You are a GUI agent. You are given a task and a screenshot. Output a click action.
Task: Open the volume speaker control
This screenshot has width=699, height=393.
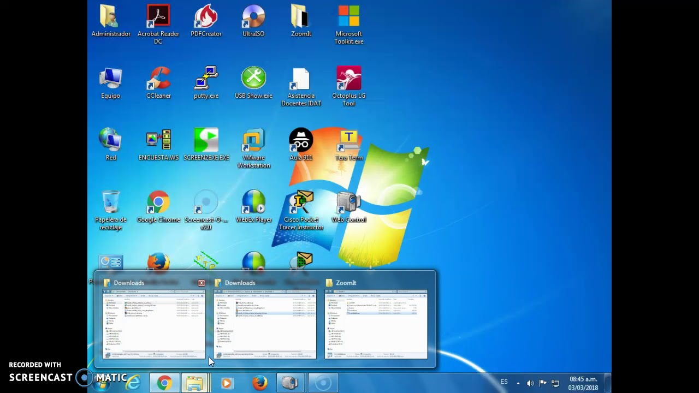pyautogui.click(x=530, y=383)
